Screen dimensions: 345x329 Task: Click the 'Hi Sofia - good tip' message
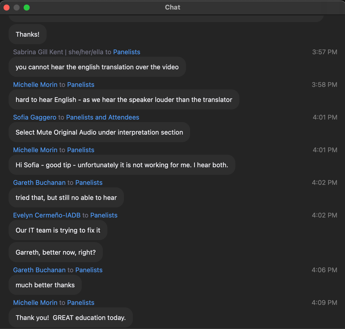[122, 165]
